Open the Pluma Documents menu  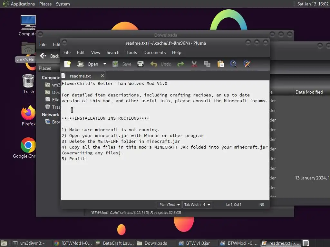(x=154, y=52)
